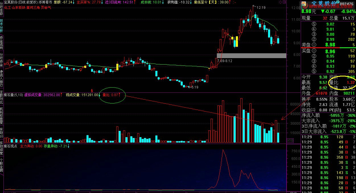The height and width of the screenshot is (193, 356).
Task: Select the 东财10 sidebar tab
Action: point(1,133)
